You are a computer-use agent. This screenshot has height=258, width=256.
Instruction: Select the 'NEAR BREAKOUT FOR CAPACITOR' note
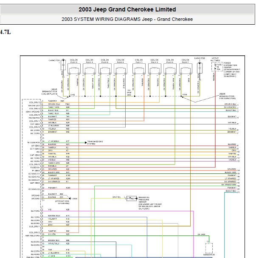click(228, 96)
